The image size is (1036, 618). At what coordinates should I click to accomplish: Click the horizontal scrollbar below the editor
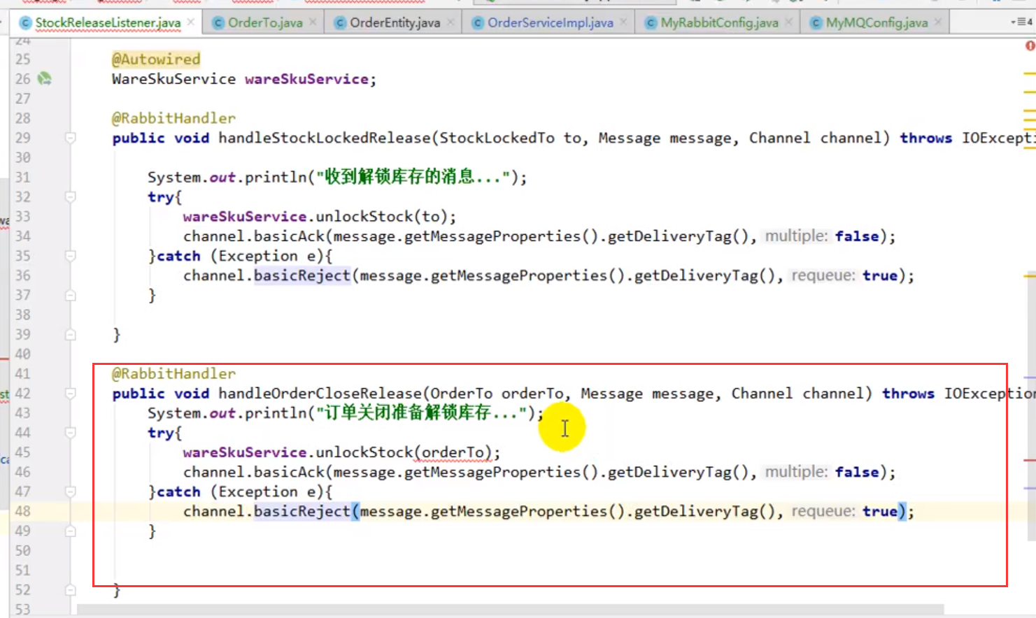509,610
